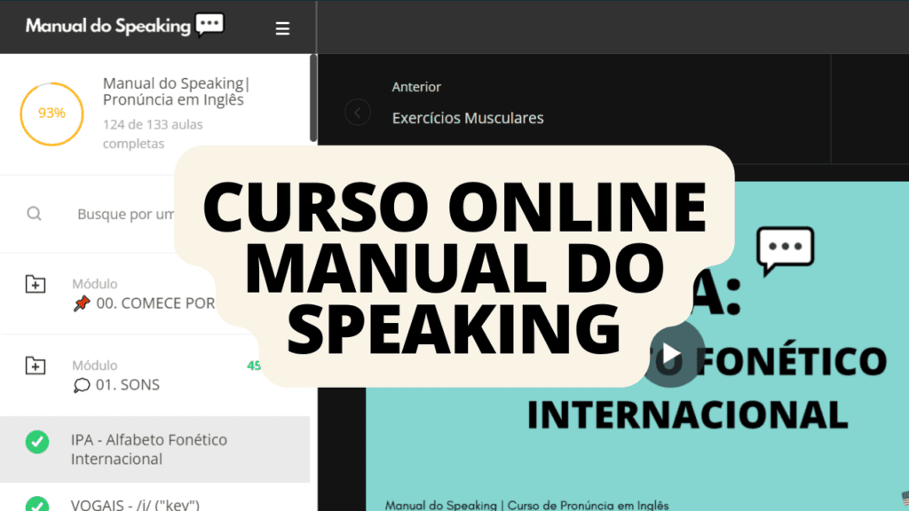909x511 pixels.
Task: Toggle the VOGAIS lesson completed checkmark
Action: [x=37, y=504]
